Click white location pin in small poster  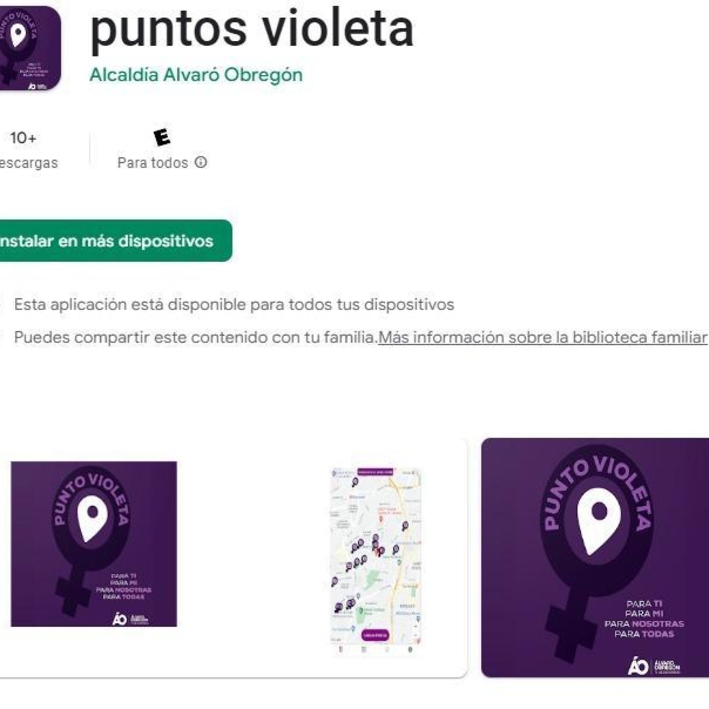click(92, 519)
